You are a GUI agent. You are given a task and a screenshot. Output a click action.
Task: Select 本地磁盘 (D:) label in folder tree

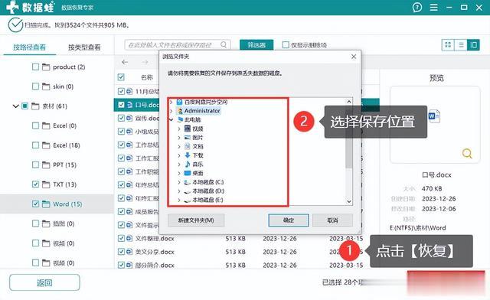[x=208, y=191]
